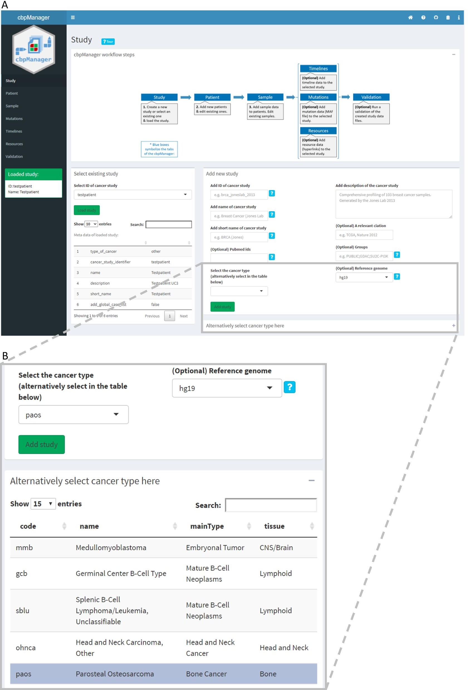Open the question-mark help icon in header

(423, 18)
